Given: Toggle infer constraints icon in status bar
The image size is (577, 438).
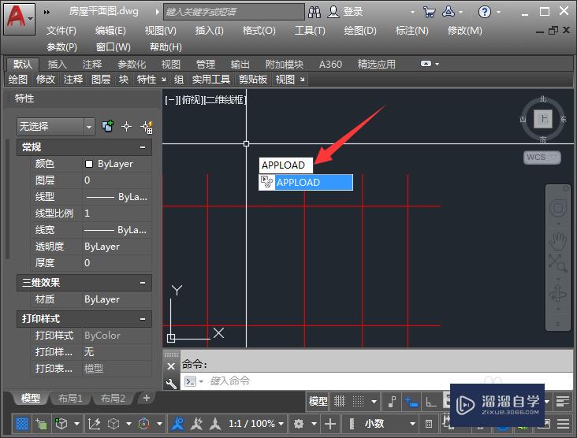Looking at the screenshot, I should point(392,402).
